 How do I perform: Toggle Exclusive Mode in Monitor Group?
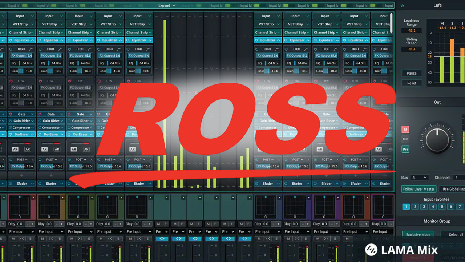tap(418, 234)
